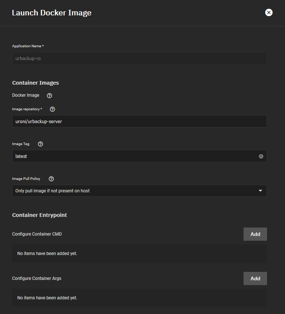This screenshot has width=285, height=314.
Task: Open help tooltip next to Docker Image
Action: click(49, 96)
